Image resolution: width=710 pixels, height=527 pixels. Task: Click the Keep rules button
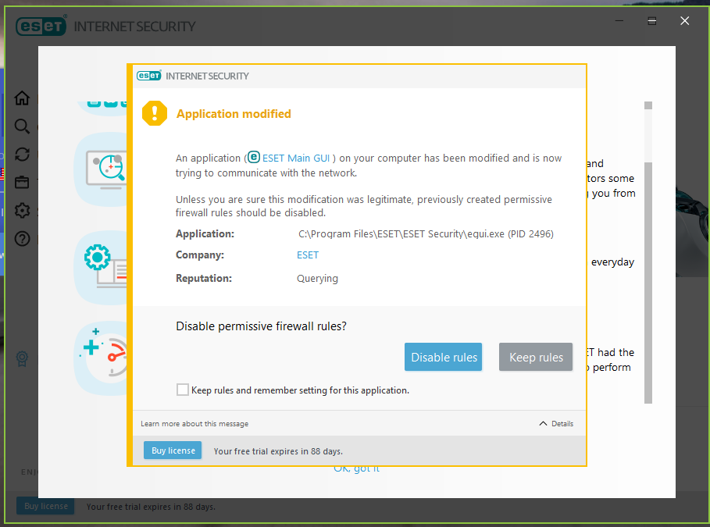click(x=536, y=358)
